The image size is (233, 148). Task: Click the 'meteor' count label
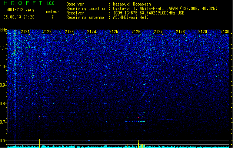click(53, 11)
